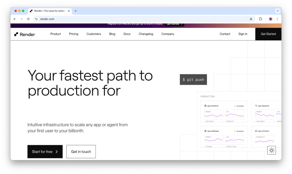Click the globe icon beside the first app-backend
This screenshot has width=292, height=174.
pos(205,106)
